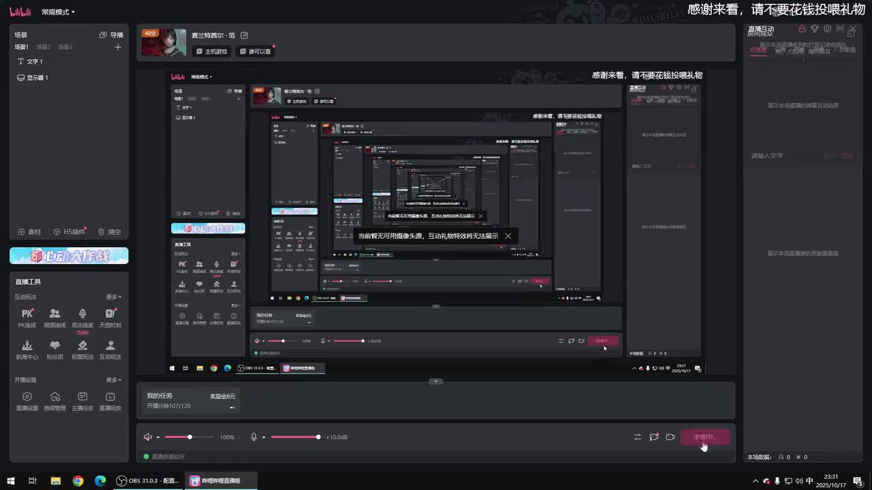Viewport: 872px width, 490px height.
Task: Open 互动玩法 tool icon
Action: (x=110, y=350)
